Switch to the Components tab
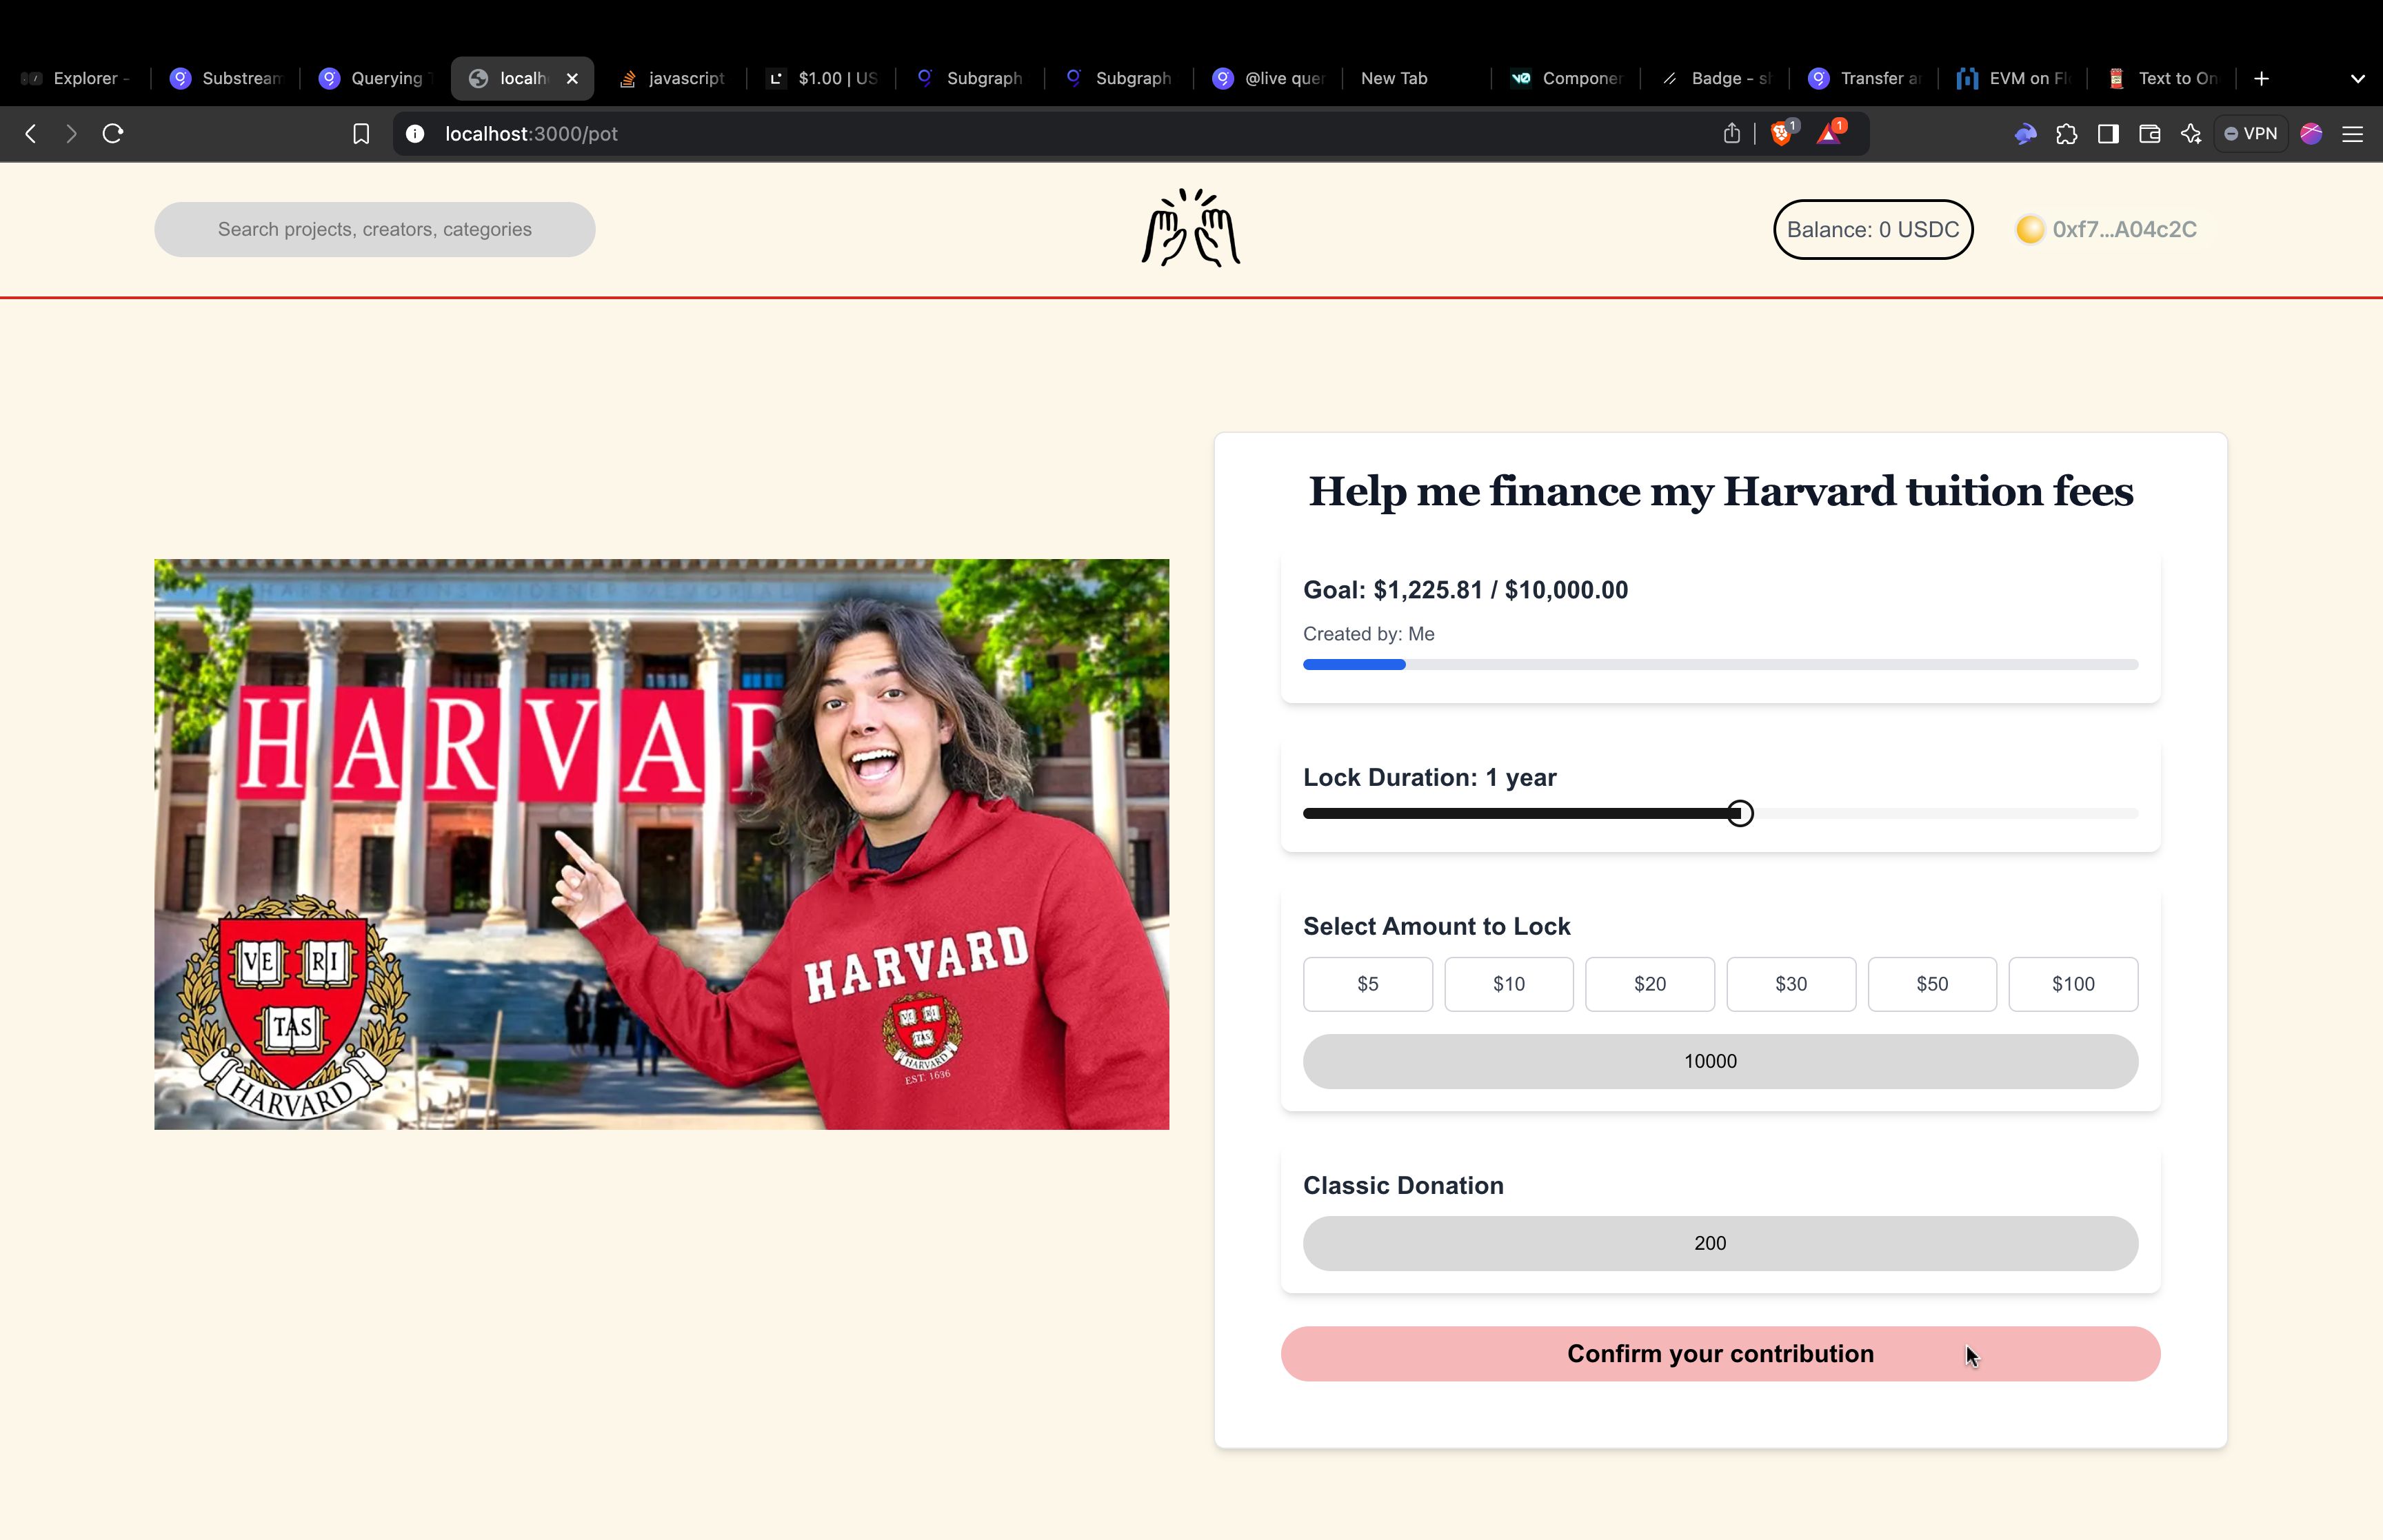The image size is (2383, 1540). click(x=1567, y=79)
